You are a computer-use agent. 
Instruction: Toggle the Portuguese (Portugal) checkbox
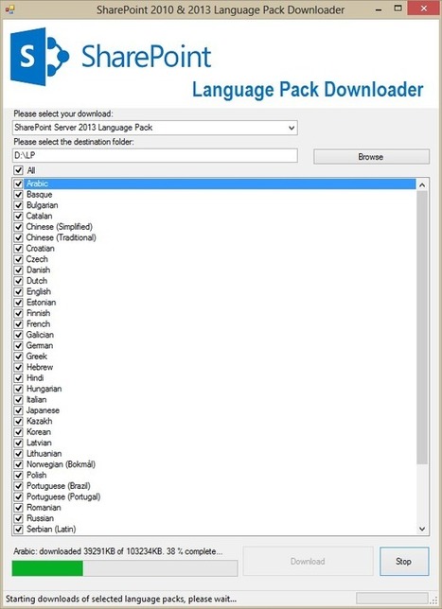pos(18,496)
